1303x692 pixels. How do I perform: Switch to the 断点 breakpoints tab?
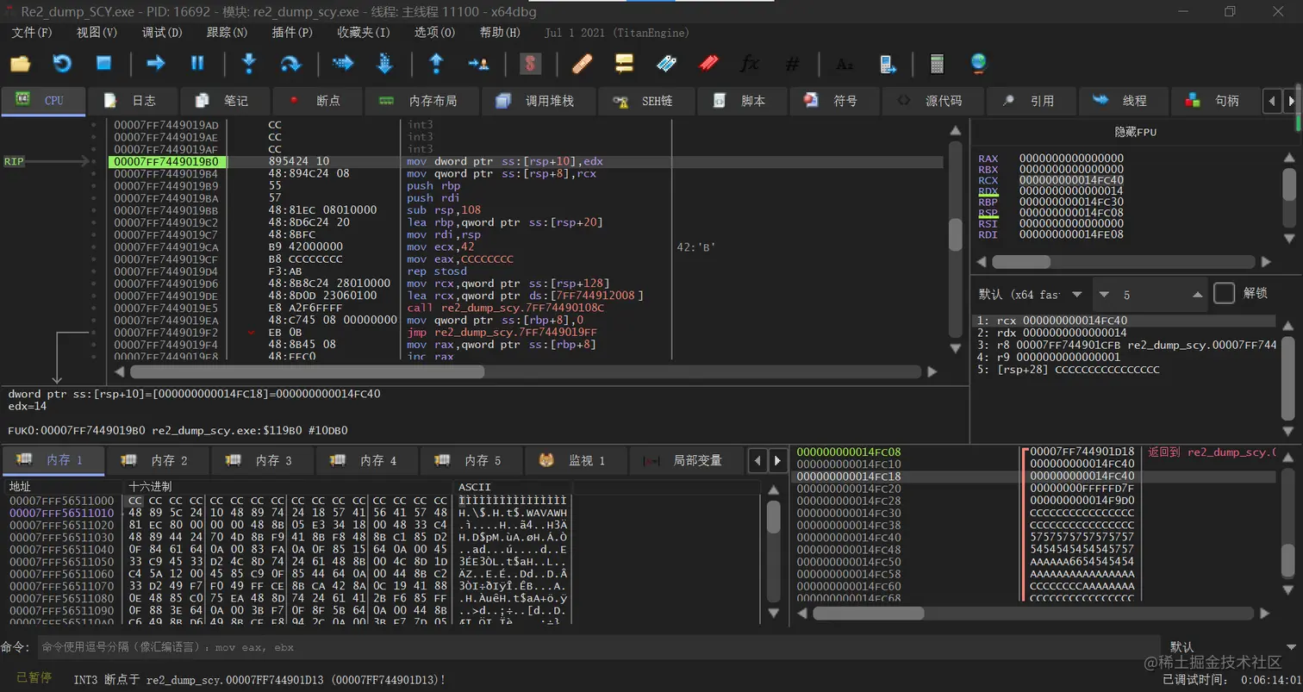coord(316,101)
